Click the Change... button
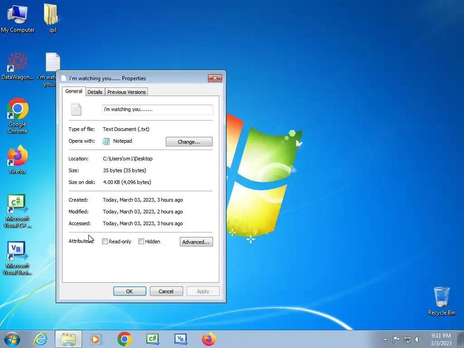 189,142
